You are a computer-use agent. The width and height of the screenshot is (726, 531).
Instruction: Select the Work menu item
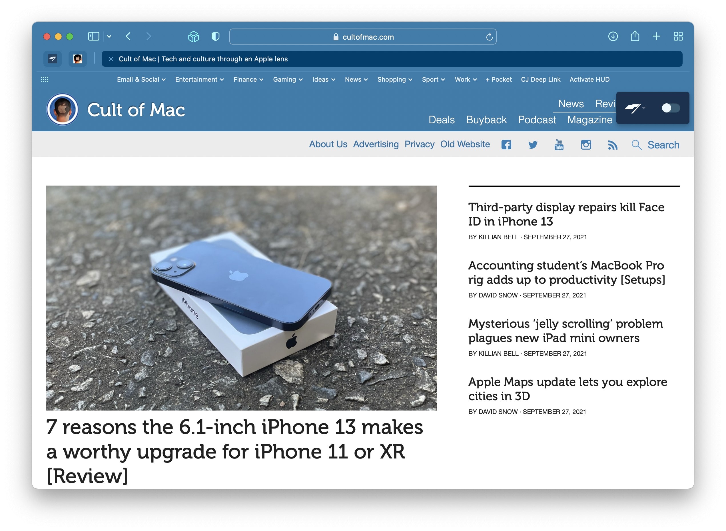pos(466,79)
